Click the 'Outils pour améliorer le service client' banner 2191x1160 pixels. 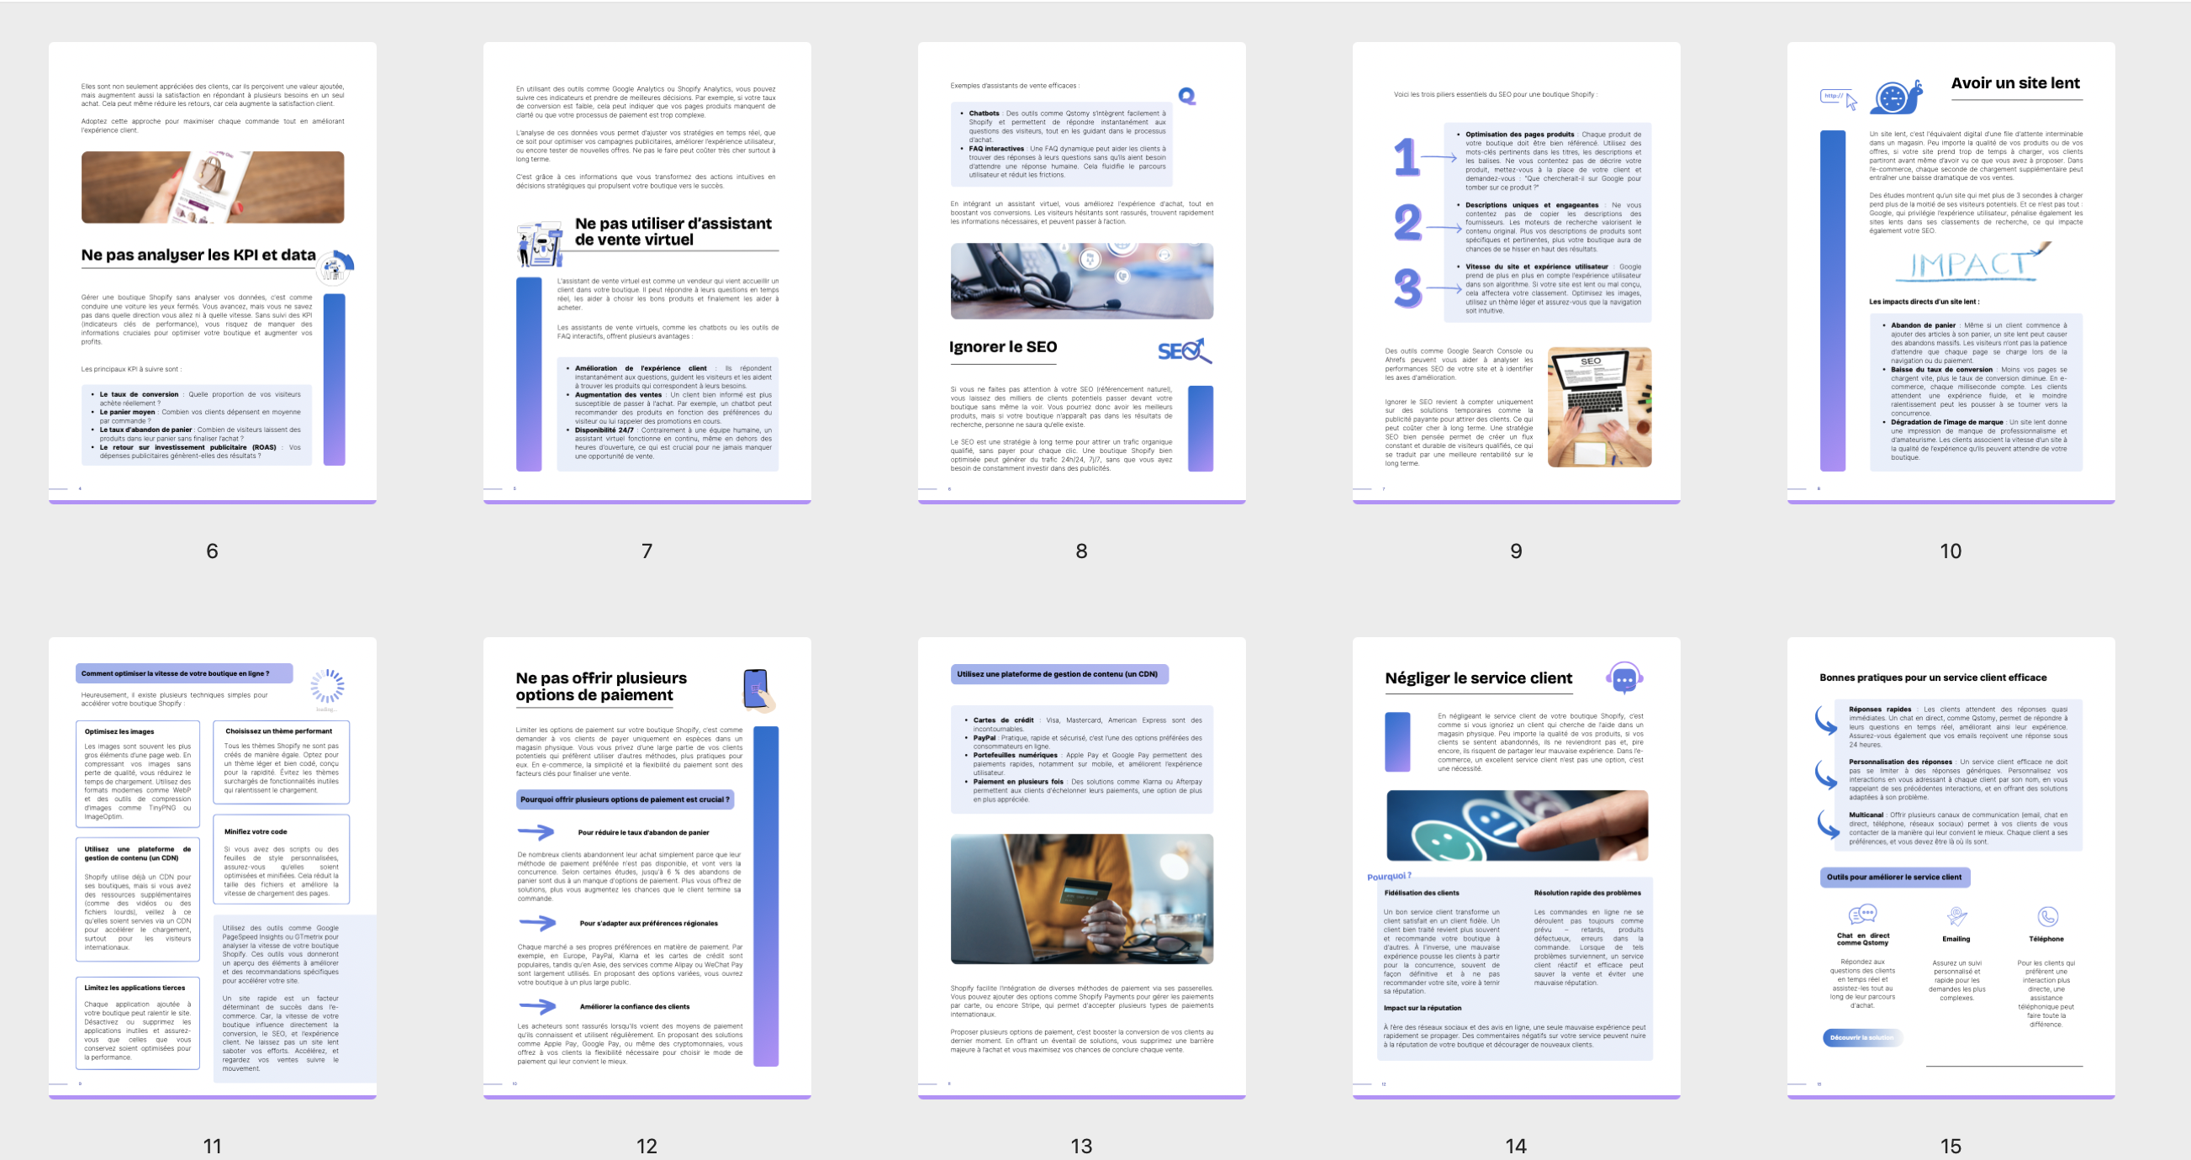point(1894,877)
